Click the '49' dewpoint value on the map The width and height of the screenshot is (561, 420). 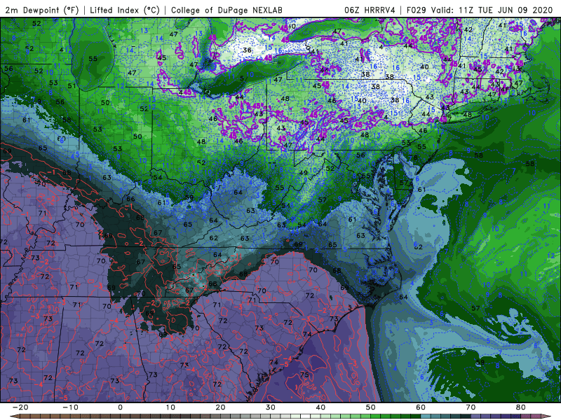click(x=304, y=173)
